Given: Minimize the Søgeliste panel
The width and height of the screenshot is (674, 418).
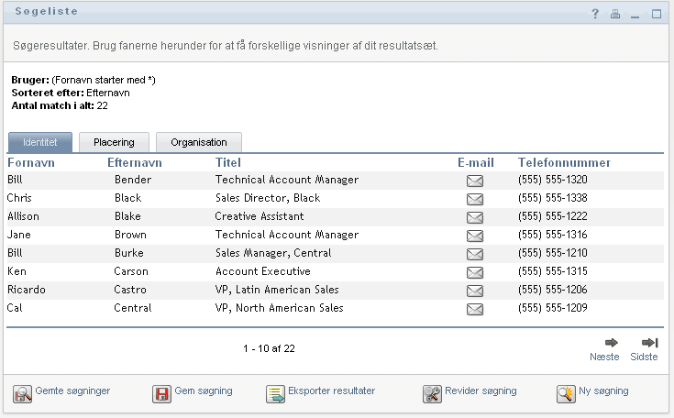Looking at the screenshot, I should pos(635,14).
